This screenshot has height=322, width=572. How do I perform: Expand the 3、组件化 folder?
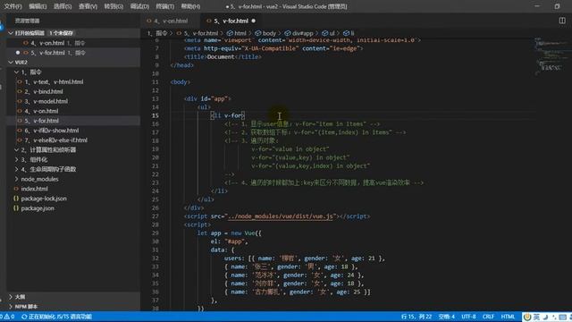point(73,159)
